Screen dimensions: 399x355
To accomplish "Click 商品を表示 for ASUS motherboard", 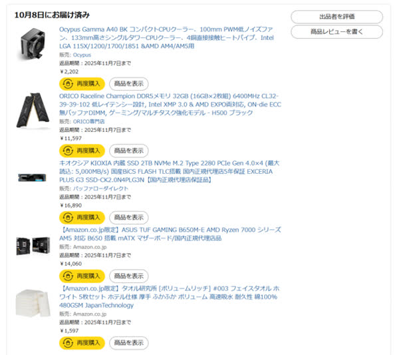I will click(x=129, y=276).
